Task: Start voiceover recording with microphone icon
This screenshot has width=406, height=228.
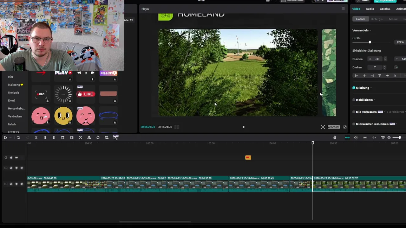Action: [335, 137]
